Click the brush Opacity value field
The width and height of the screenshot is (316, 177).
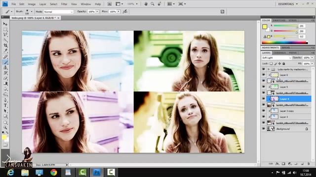(x=91, y=12)
